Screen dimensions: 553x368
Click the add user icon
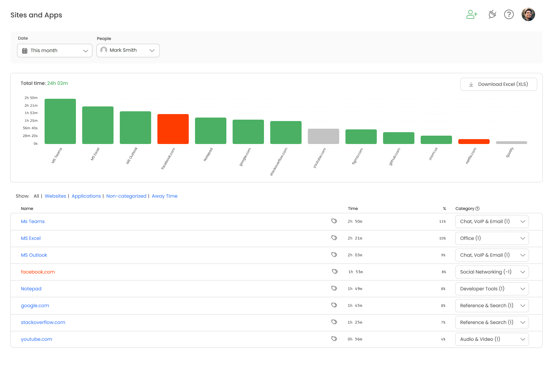pyautogui.click(x=472, y=15)
